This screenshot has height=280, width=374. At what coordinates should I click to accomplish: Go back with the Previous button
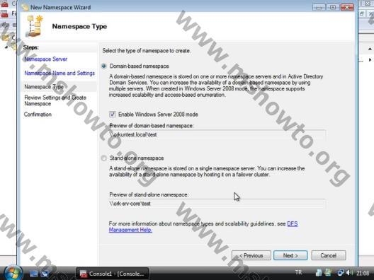tap(251, 255)
